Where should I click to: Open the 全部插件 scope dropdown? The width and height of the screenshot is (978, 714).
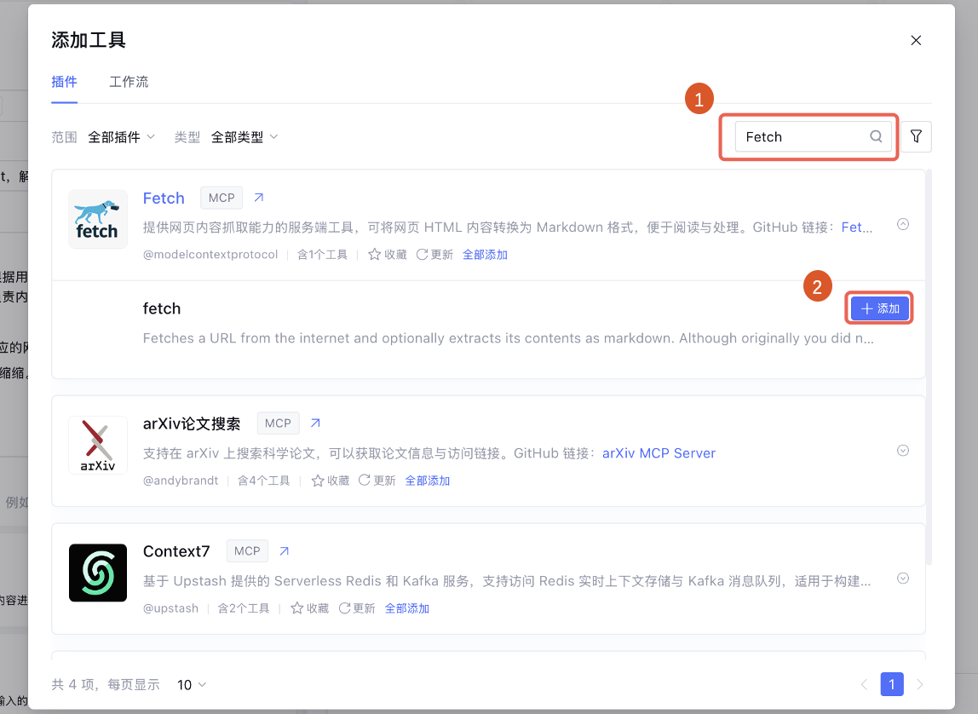coord(122,137)
